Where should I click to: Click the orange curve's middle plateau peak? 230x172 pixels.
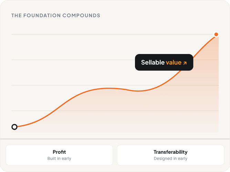point(109,88)
